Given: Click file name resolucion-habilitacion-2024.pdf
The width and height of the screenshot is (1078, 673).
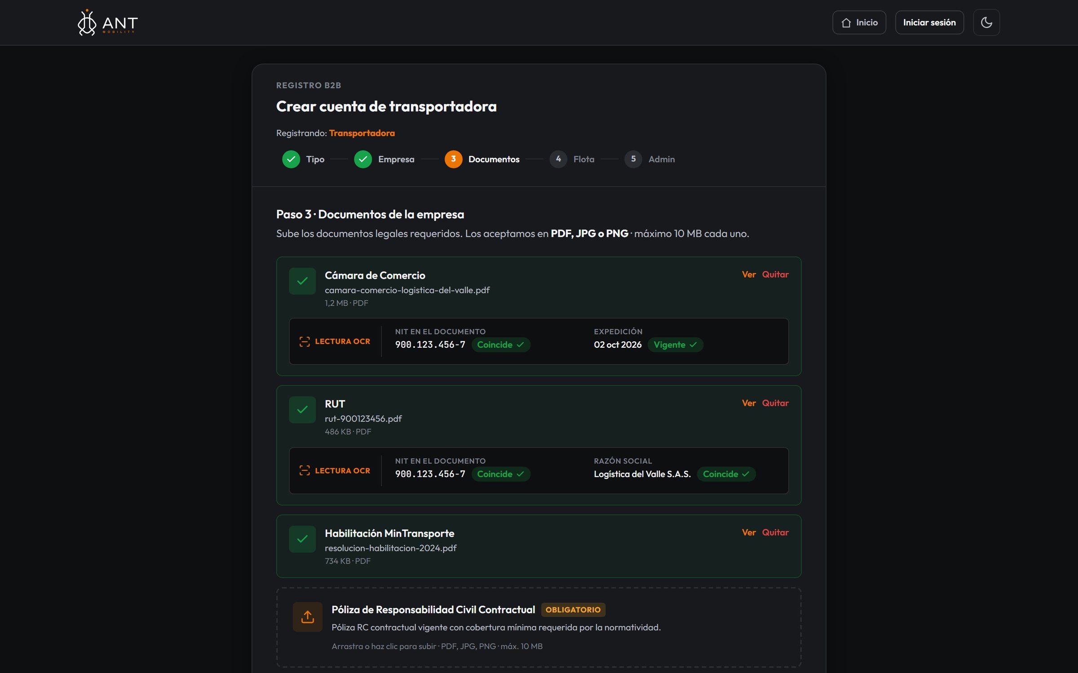Looking at the screenshot, I should coord(390,548).
